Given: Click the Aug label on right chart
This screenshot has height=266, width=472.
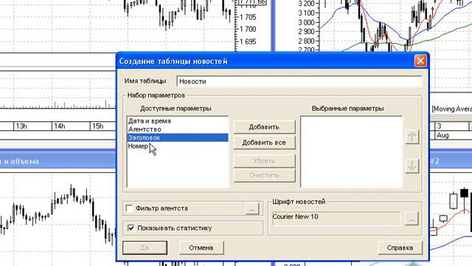Looking at the screenshot, I should [442, 135].
